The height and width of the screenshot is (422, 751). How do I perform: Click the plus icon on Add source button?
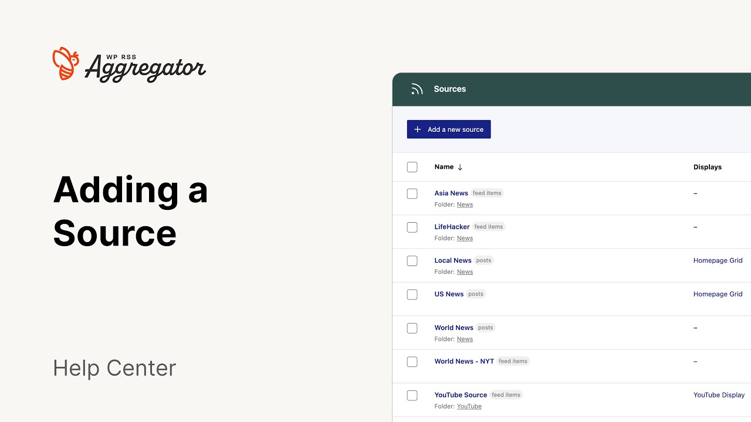[x=418, y=130]
